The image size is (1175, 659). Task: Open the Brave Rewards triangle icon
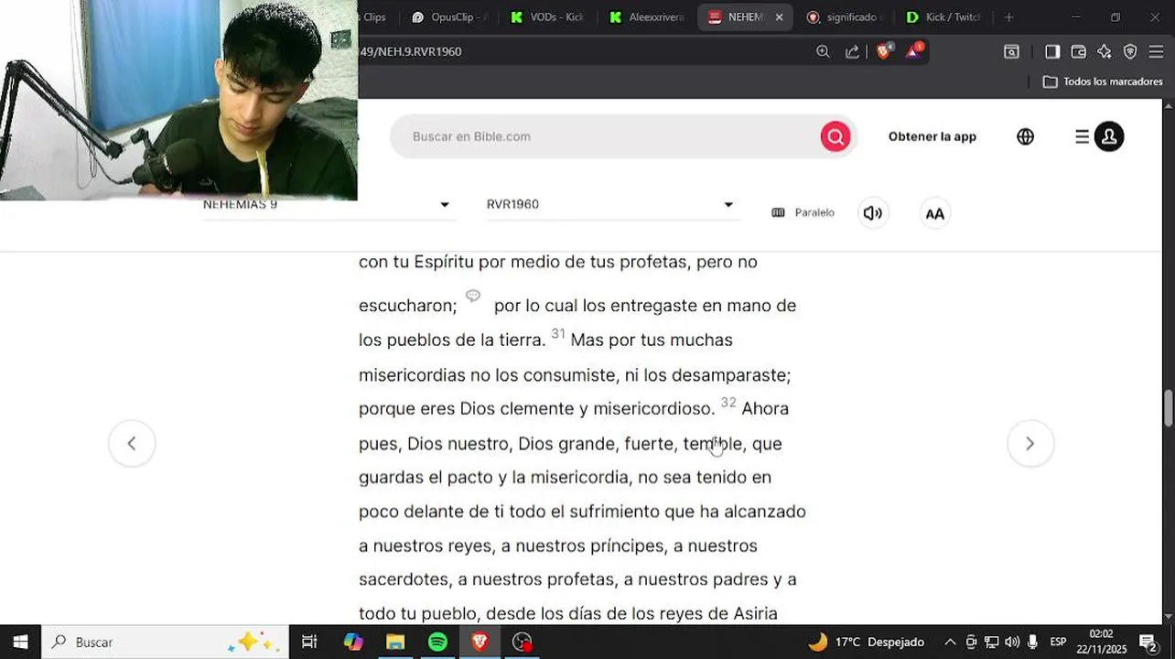tap(914, 51)
